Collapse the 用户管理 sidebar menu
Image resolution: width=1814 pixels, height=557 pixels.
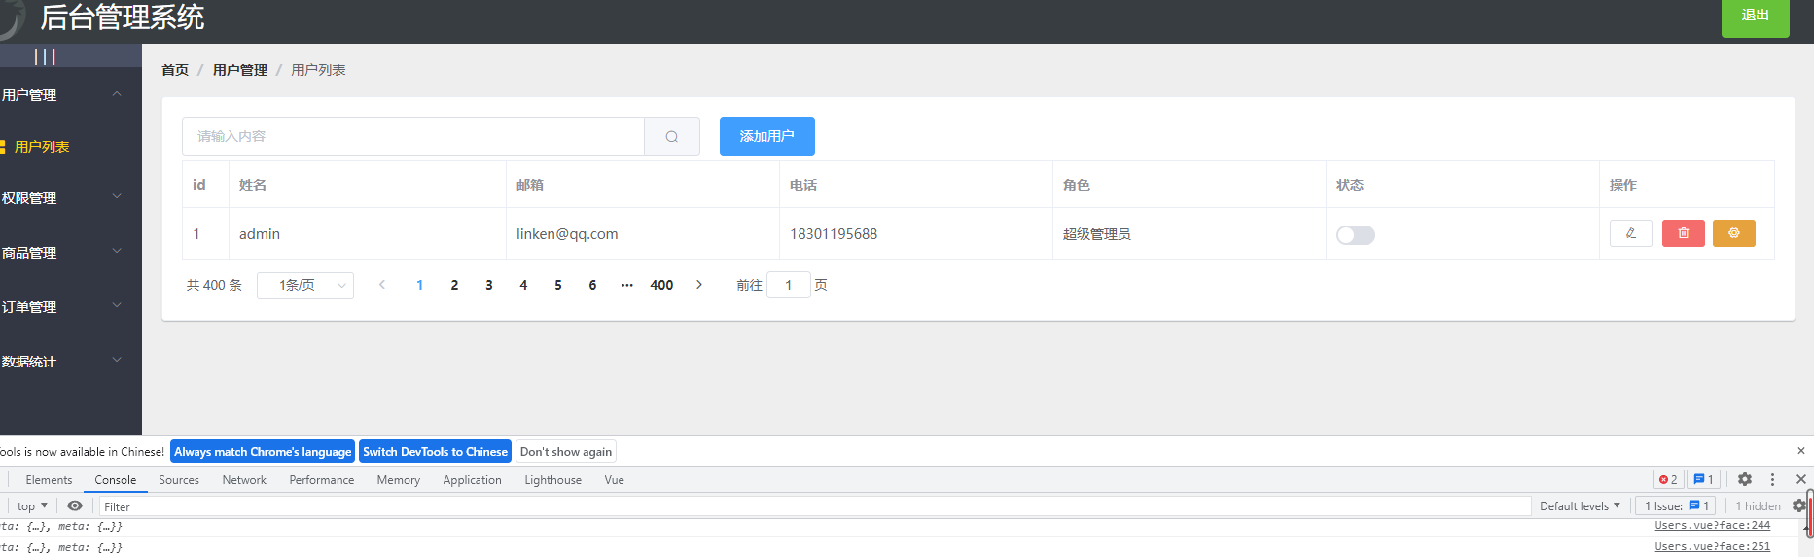[71, 95]
